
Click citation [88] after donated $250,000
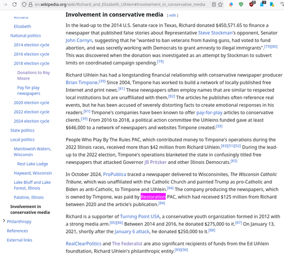212,230
